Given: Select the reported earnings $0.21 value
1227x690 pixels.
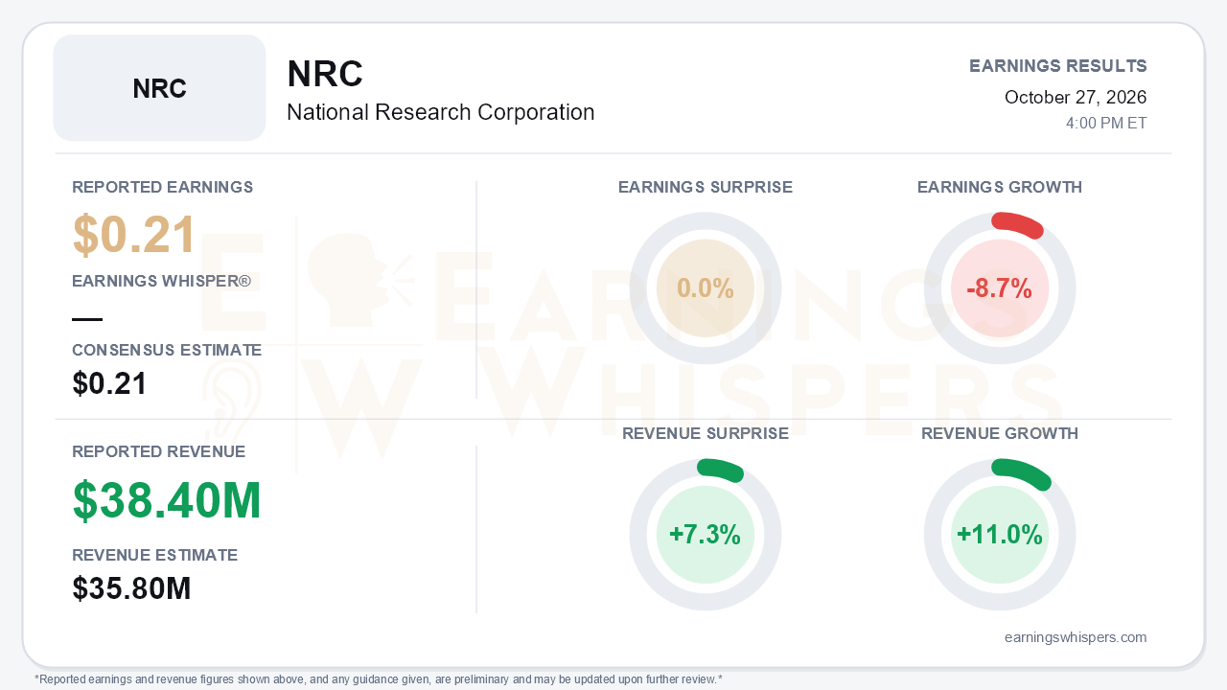Looking at the screenshot, I should pos(134,235).
